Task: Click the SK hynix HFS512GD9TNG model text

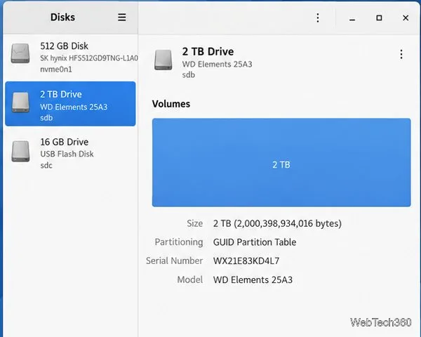Action: pyautogui.click(x=89, y=58)
